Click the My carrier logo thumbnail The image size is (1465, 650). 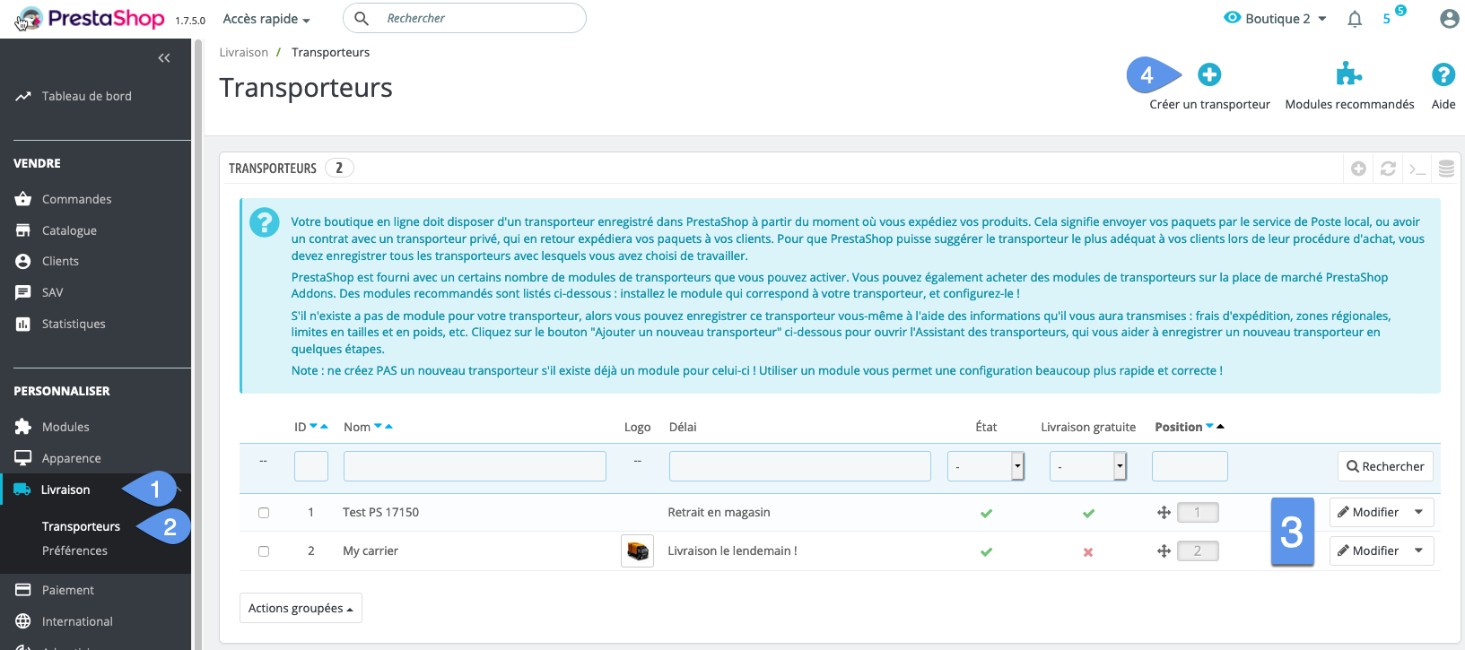[637, 551]
